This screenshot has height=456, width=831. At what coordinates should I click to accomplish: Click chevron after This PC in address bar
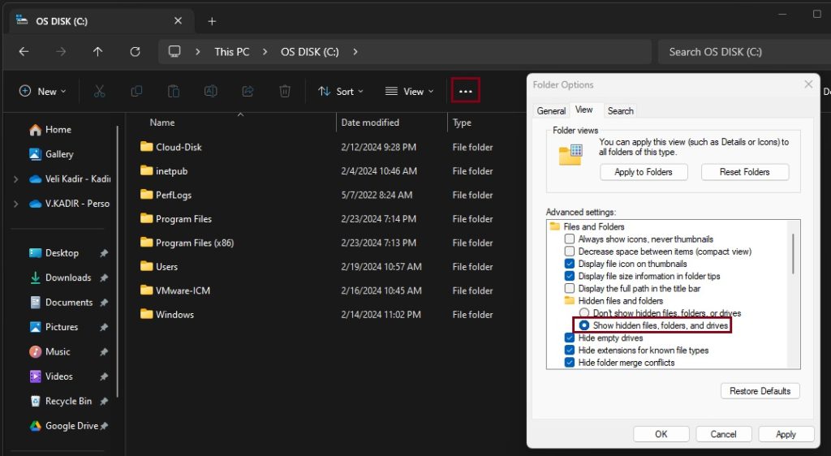click(x=265, y=51)
